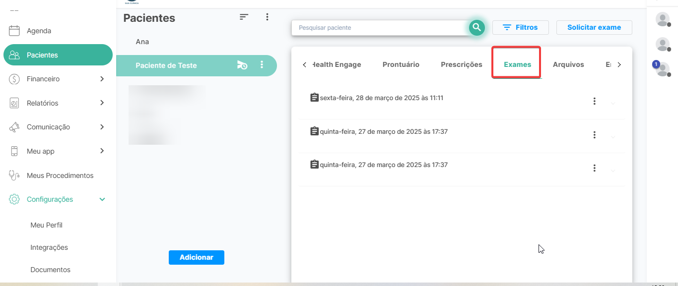
Task: Click the Pesquisar paciente search field
Action: (380, 28)
